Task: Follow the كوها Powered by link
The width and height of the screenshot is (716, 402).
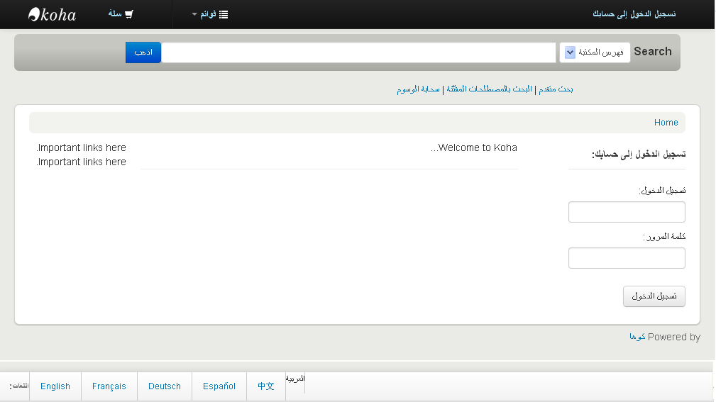Action: 637,337
